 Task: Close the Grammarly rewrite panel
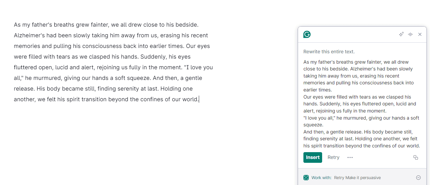pos(420,34)
